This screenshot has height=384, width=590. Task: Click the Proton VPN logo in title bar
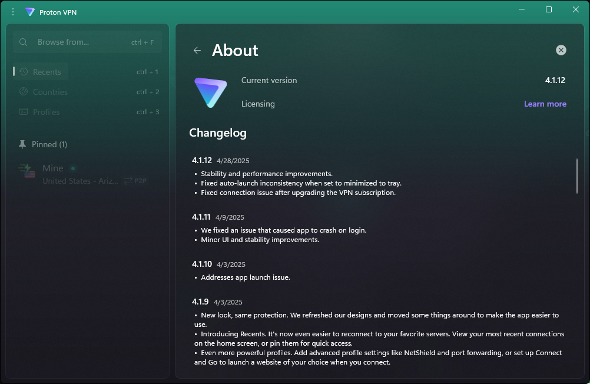click(x=29, y=12)
